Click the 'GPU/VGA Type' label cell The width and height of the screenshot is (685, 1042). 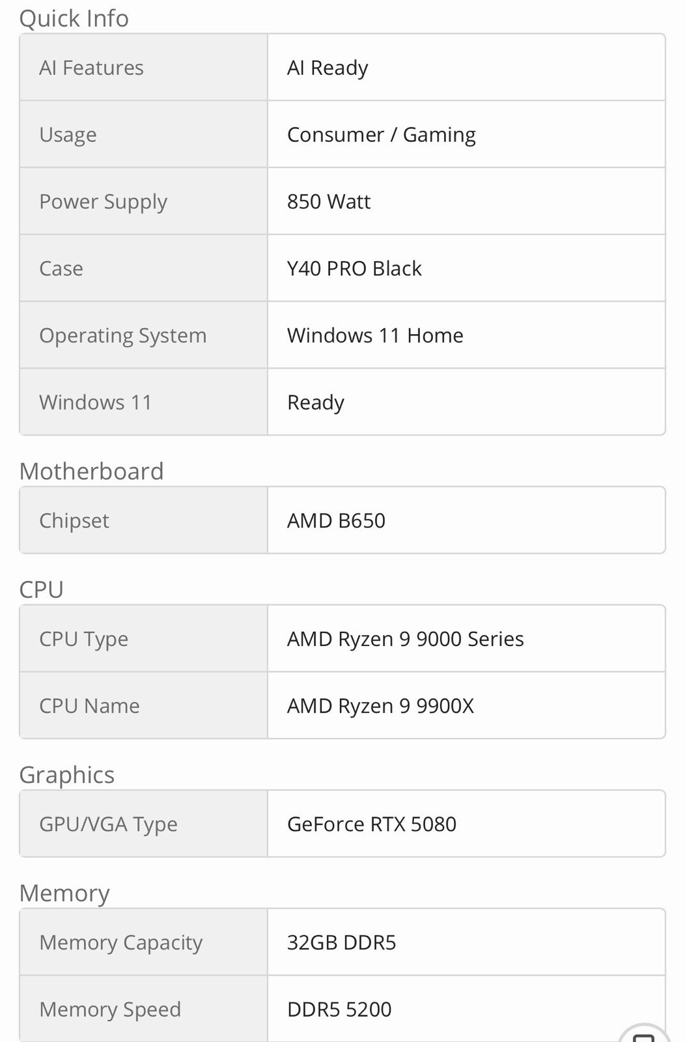click(x=143, y=824)
